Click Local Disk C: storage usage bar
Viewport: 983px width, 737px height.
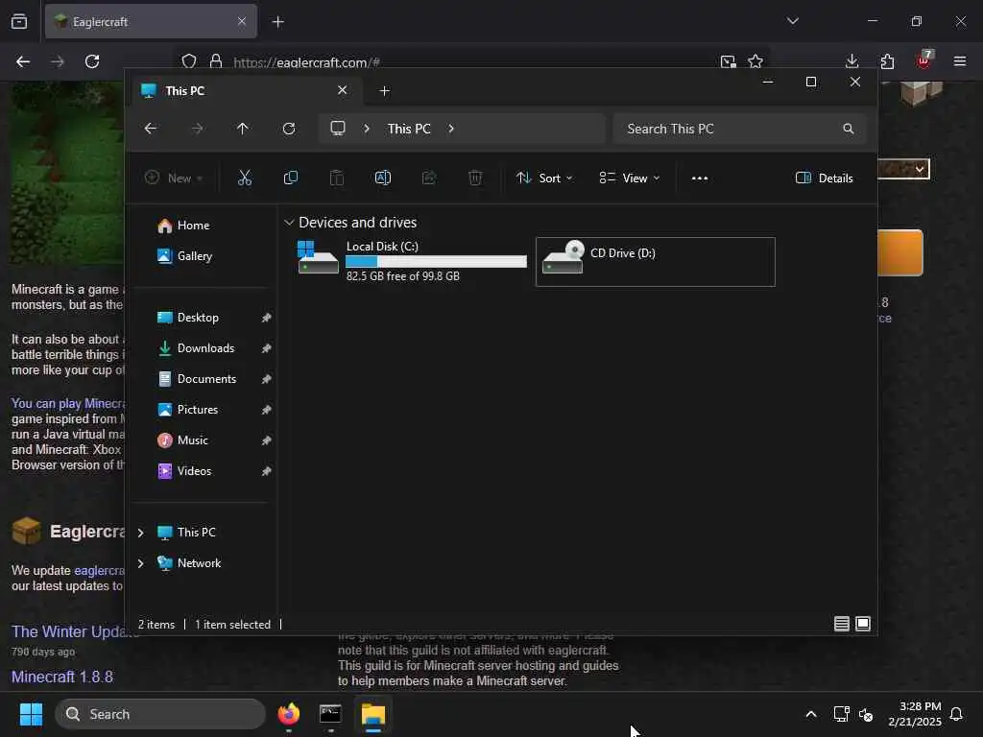(437, 261)
